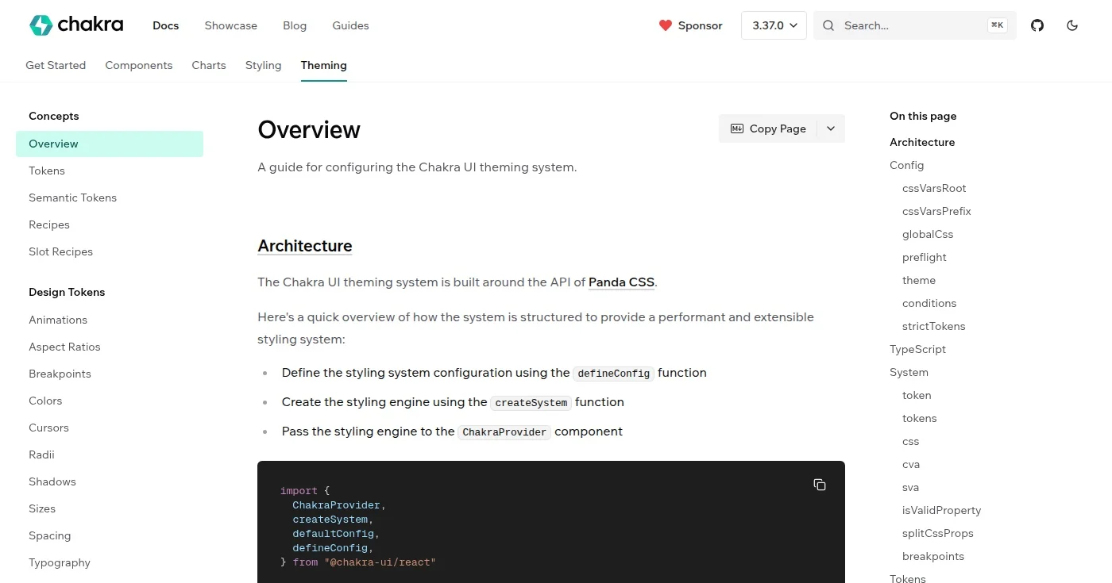Viewport: 1112px width, 583px height.
Task: Jump to conditions section
Action: pos(929,303)
